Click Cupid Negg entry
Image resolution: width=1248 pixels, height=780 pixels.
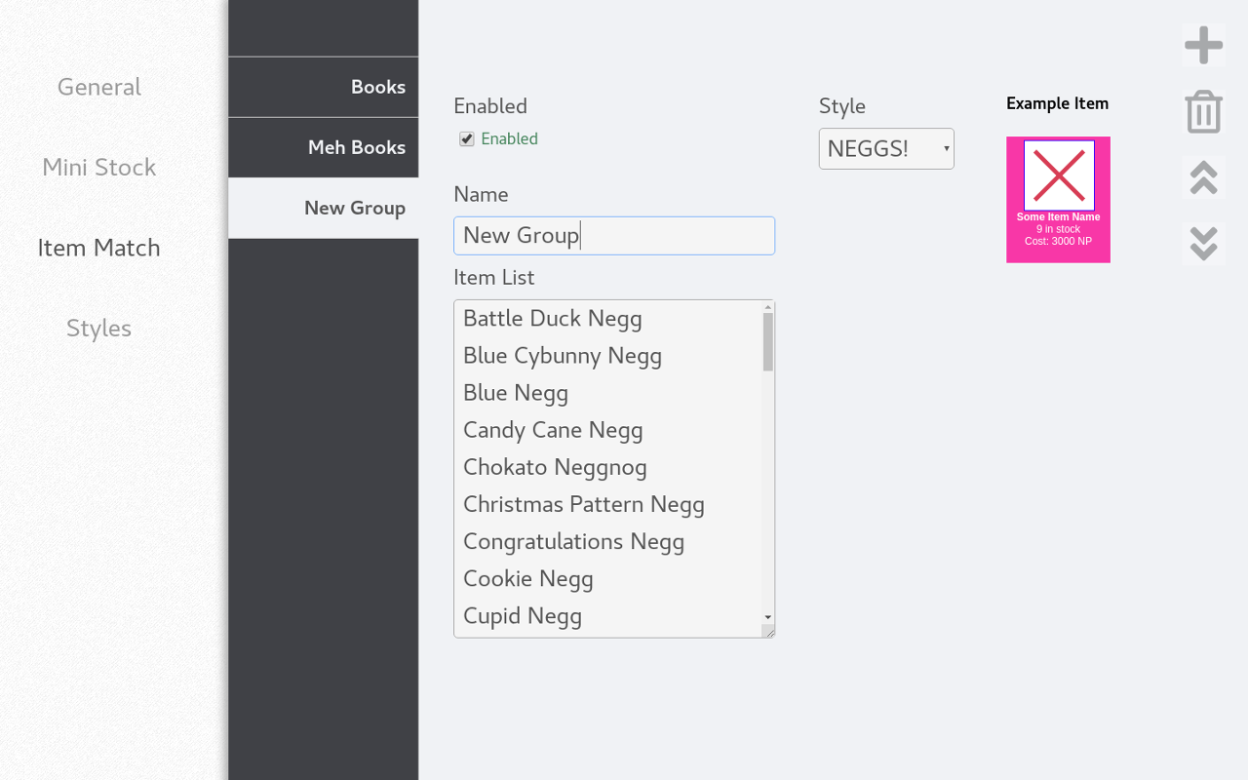(x=523, y=615)
